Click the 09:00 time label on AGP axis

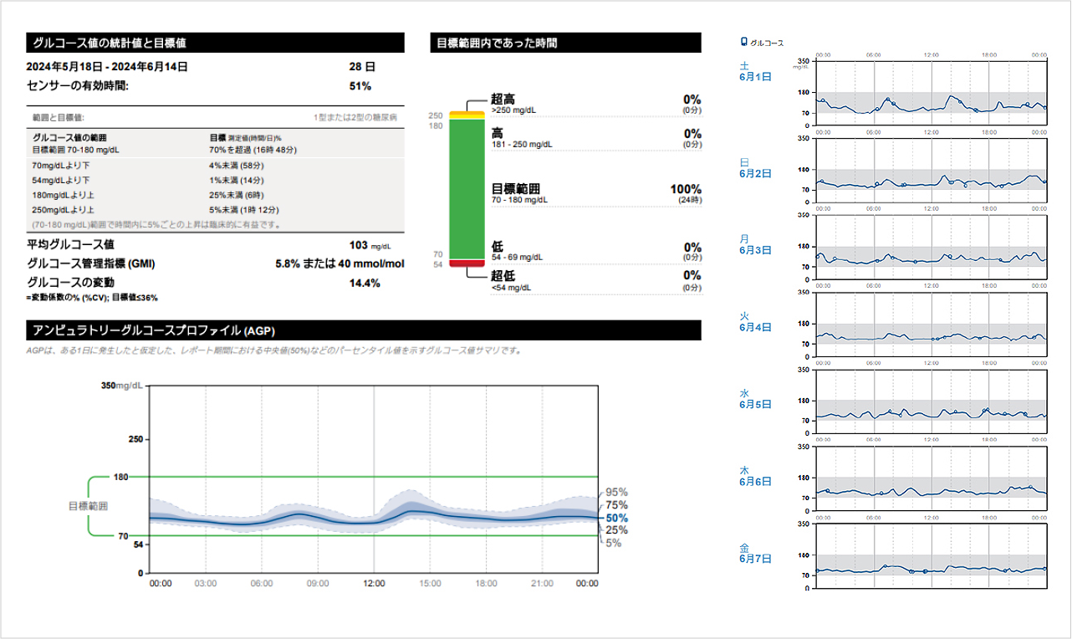(318, 583)
